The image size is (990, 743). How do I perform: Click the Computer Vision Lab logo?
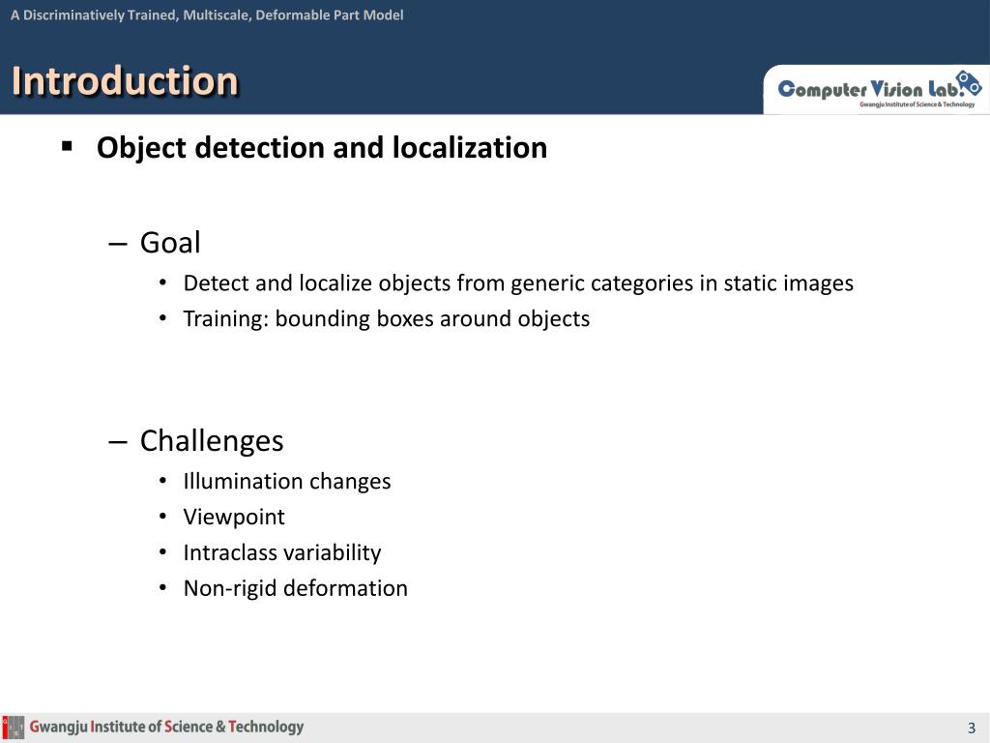[879, 89]
